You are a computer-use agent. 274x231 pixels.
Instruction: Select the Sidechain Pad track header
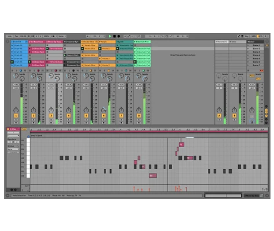(x=142, y=42)
